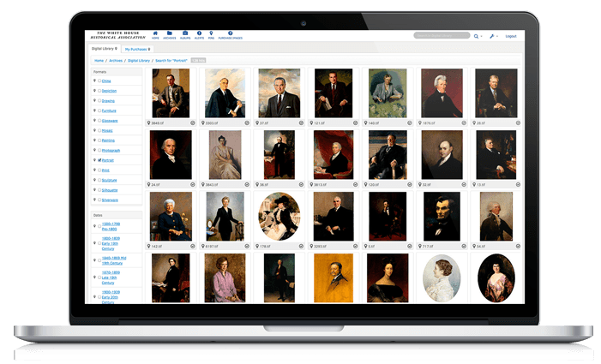Click the pin icon beside 3849.tif
This screenshot has width=601, height=364.
[x=150, y=123]
